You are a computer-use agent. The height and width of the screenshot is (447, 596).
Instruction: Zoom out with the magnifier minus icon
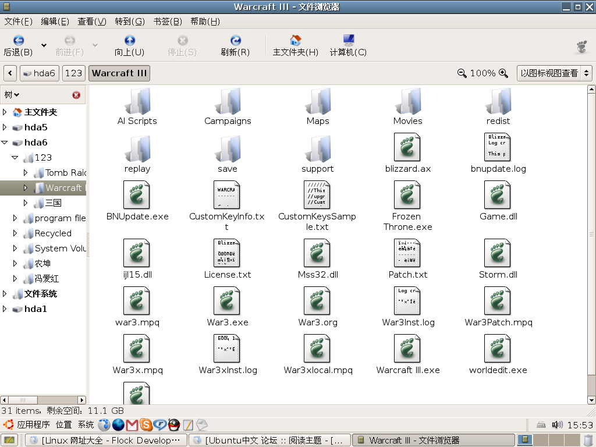tap(462, 73)
